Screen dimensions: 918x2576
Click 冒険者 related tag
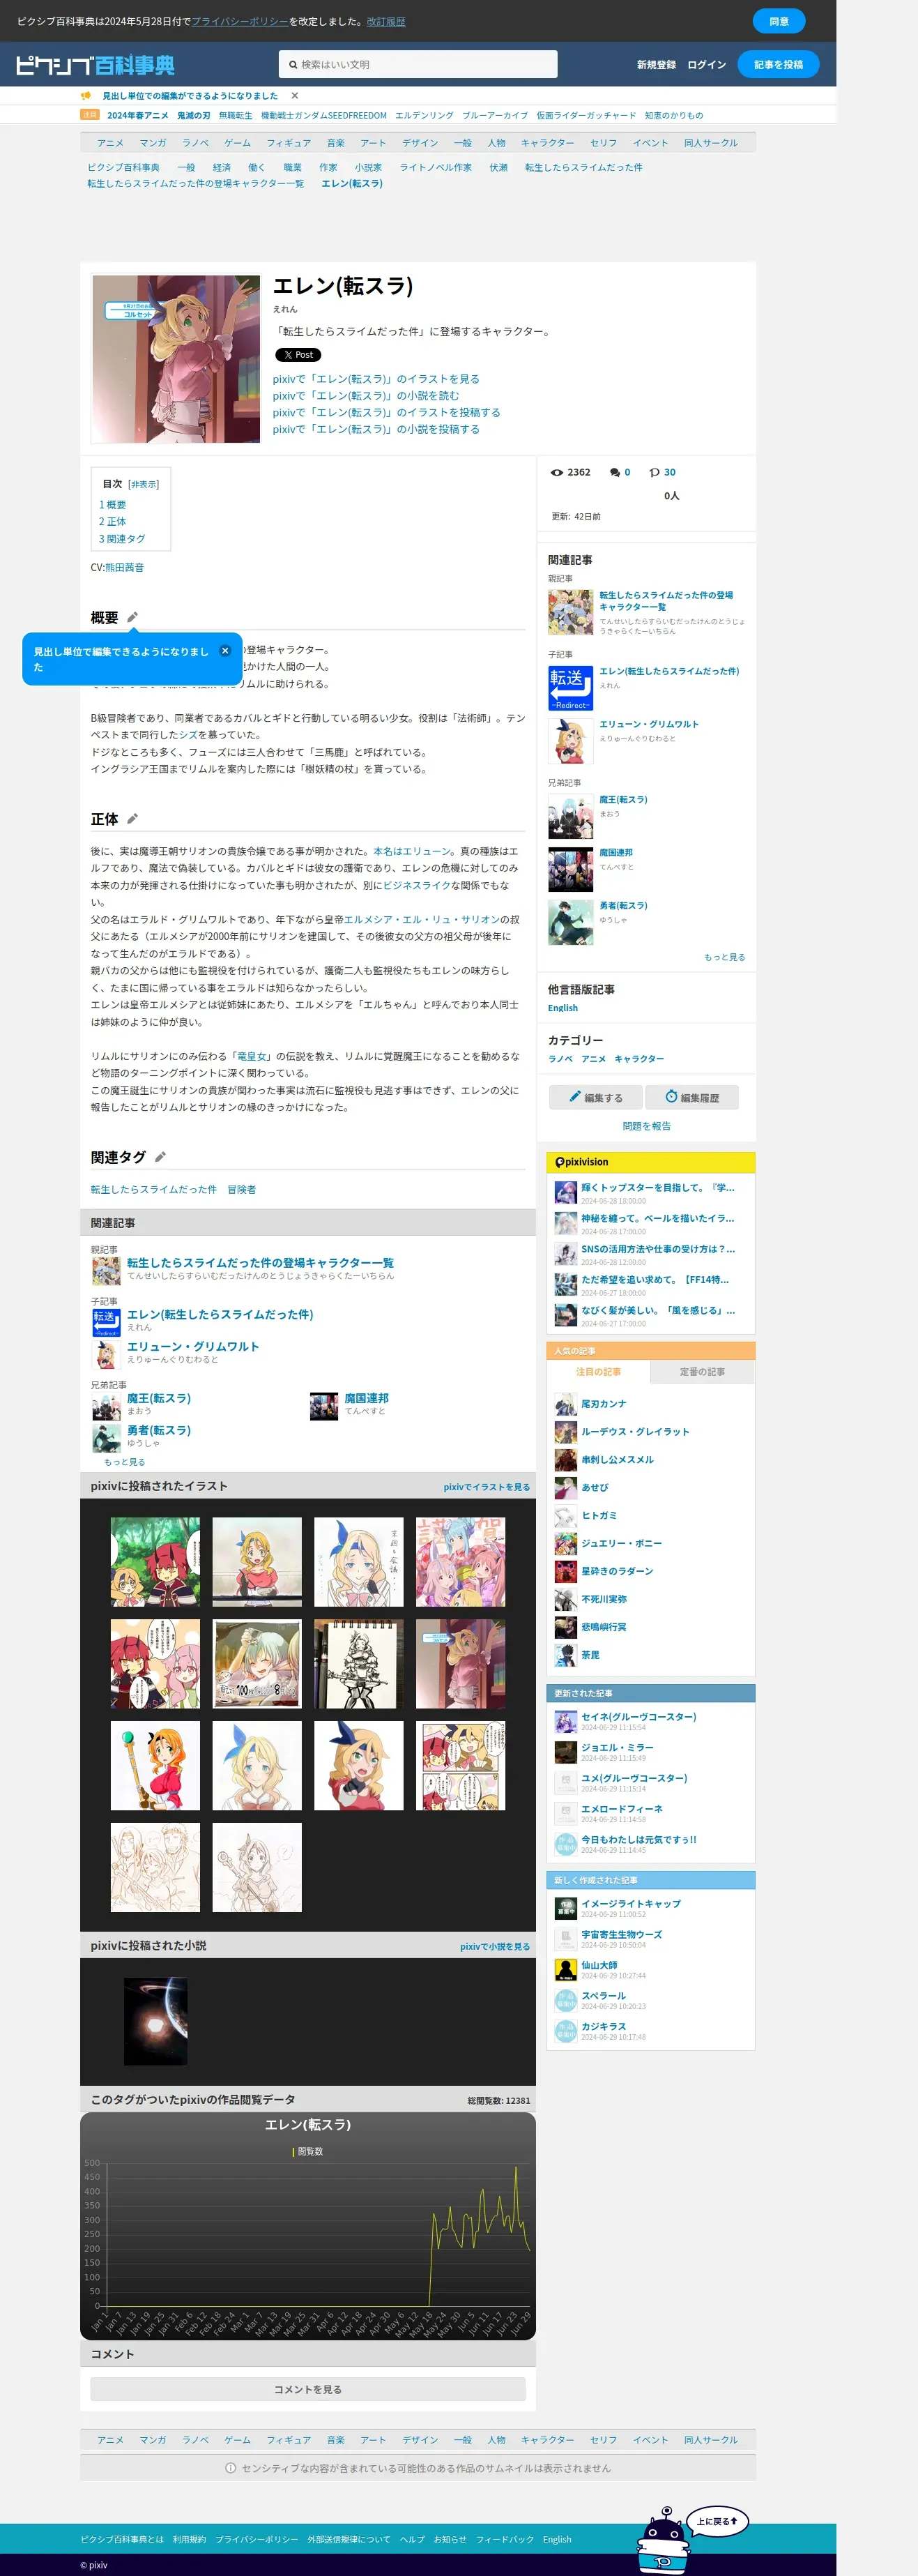pyautogui.click(x=241, y=1190)
